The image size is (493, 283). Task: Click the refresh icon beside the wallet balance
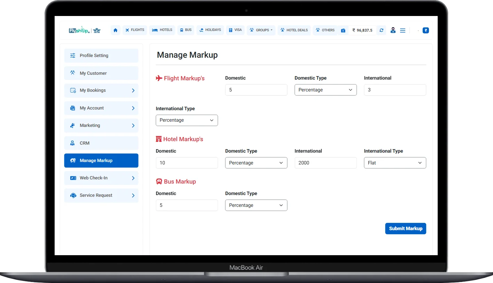pyautogui.click(x=381, y=30)
